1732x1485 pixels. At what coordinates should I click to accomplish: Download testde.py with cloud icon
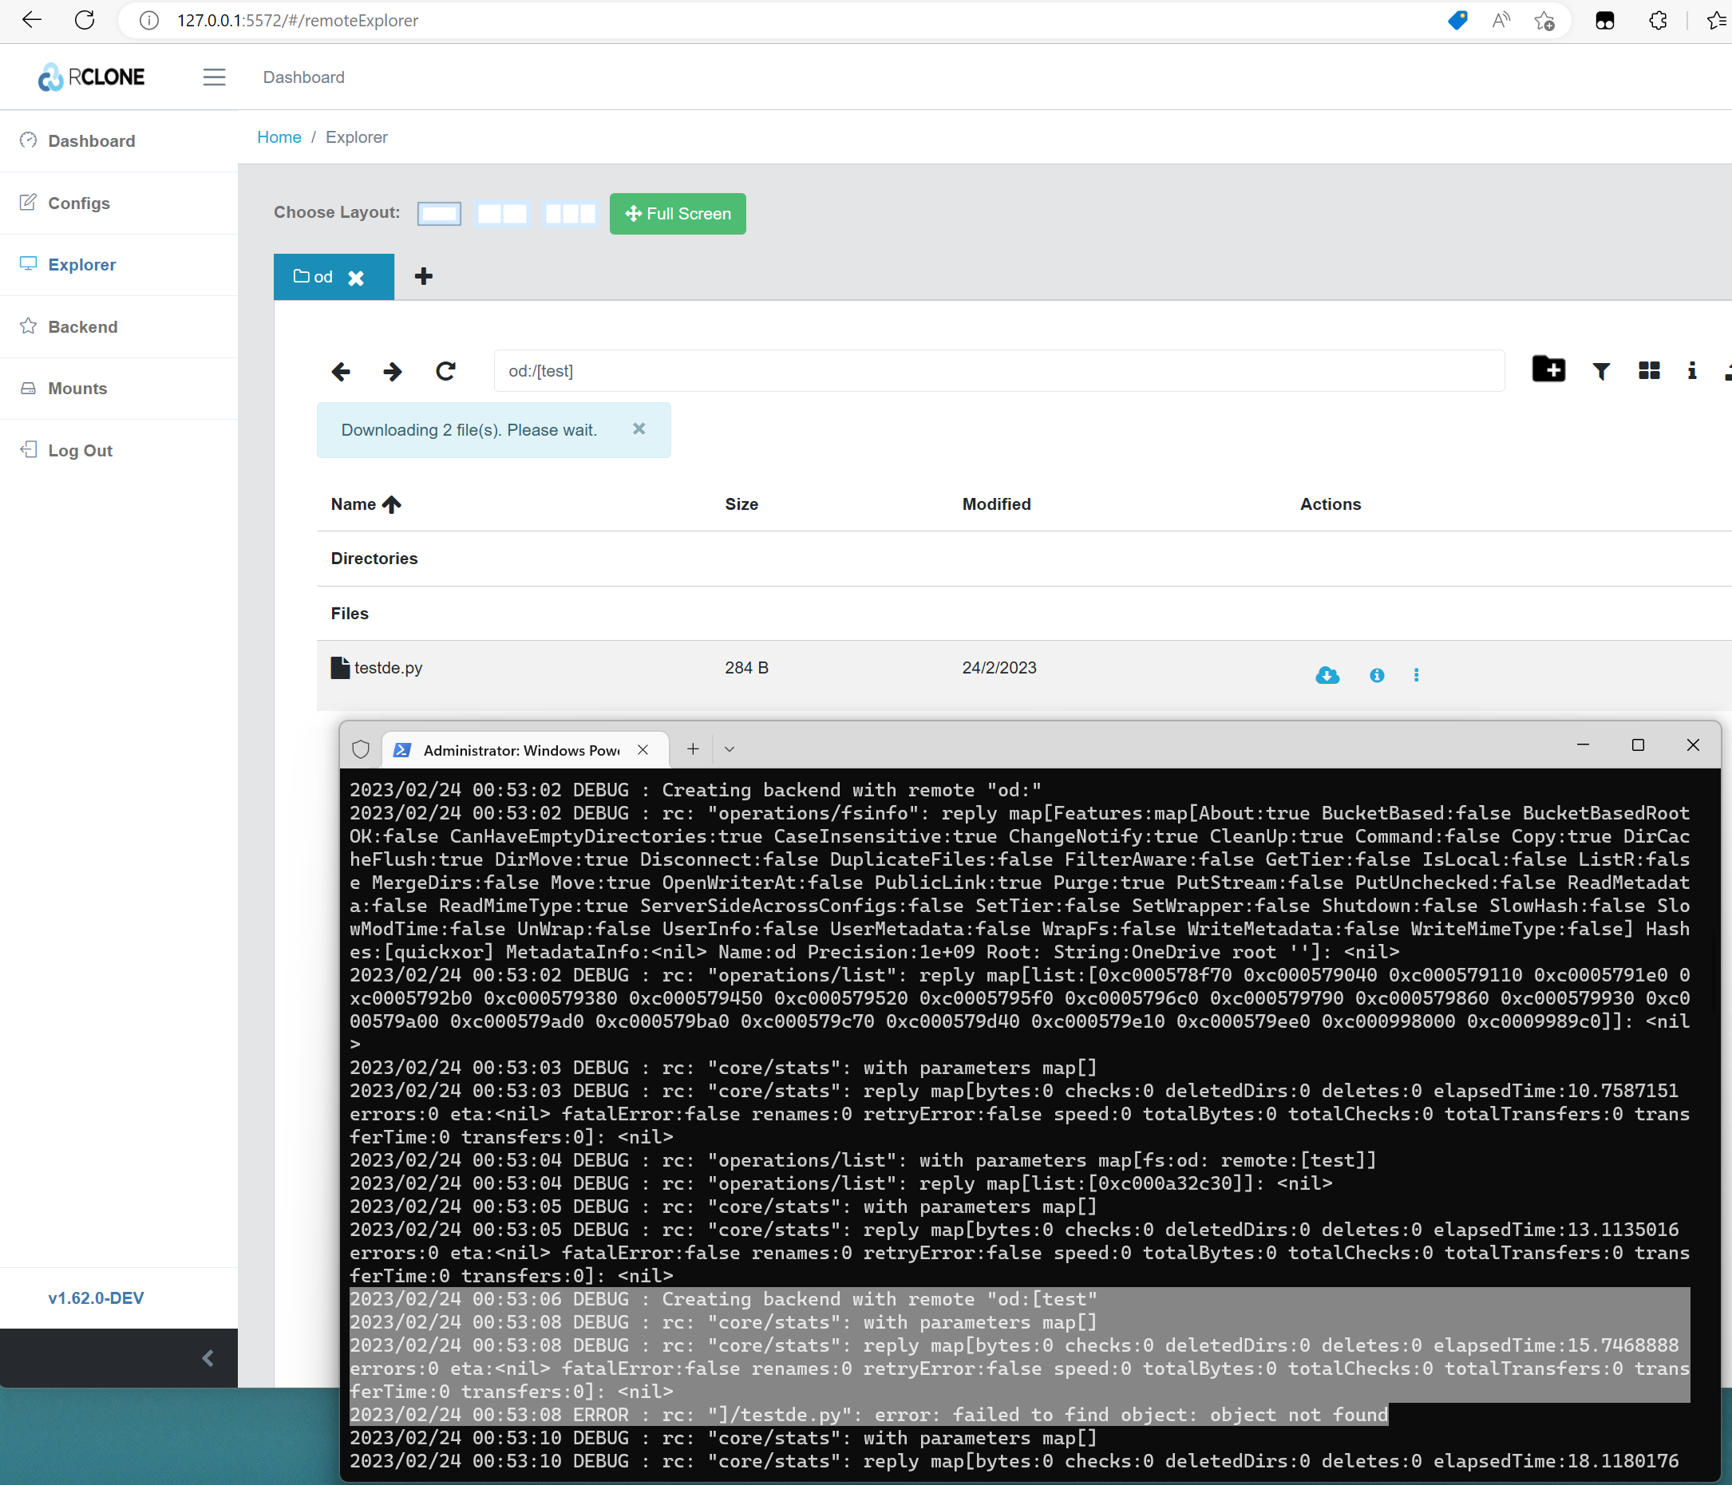(1327, 674)
